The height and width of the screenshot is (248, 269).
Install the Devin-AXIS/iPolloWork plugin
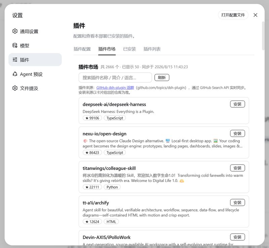click(237, 237)
